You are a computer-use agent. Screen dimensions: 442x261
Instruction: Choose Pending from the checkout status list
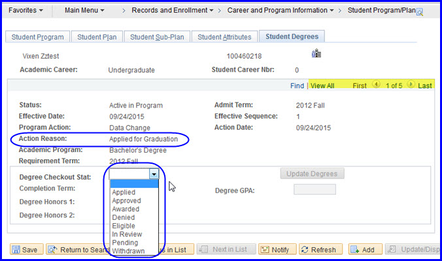[125, 243]
